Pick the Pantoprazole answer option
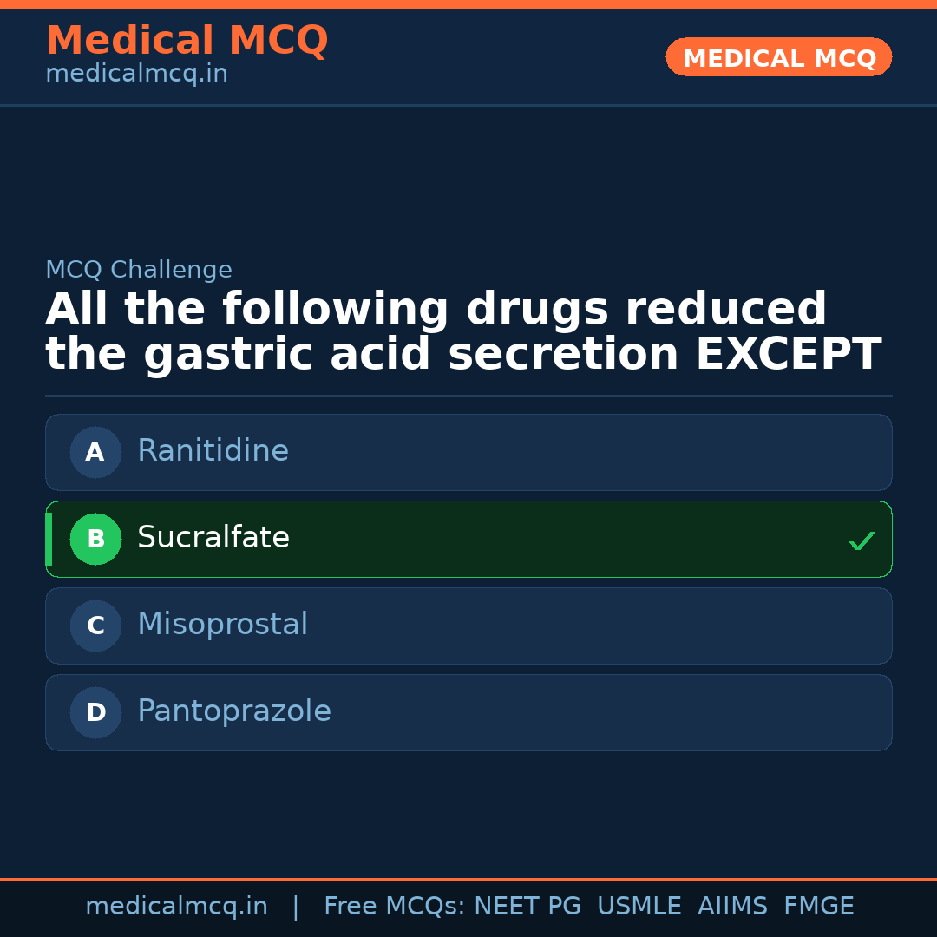The width and height of the screenshot is (937, 937). [x=468, y=712]
